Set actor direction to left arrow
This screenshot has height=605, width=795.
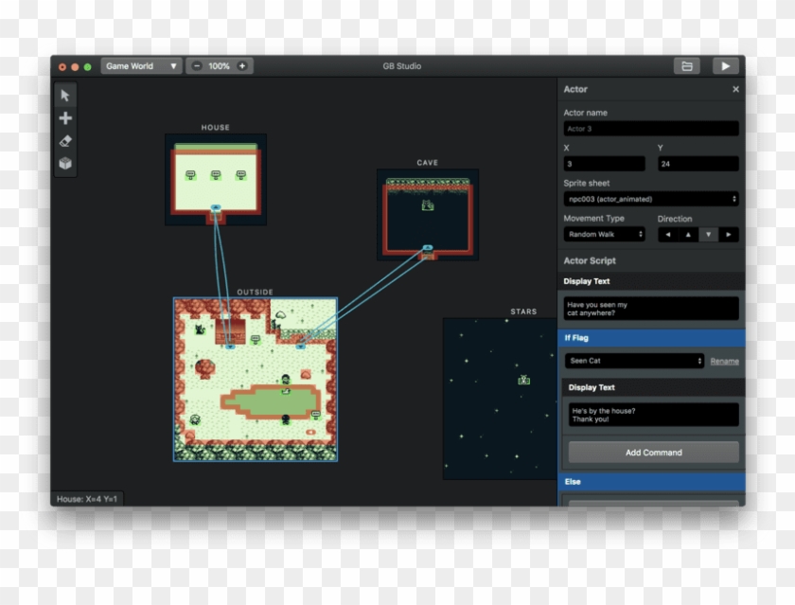point(667,234)
